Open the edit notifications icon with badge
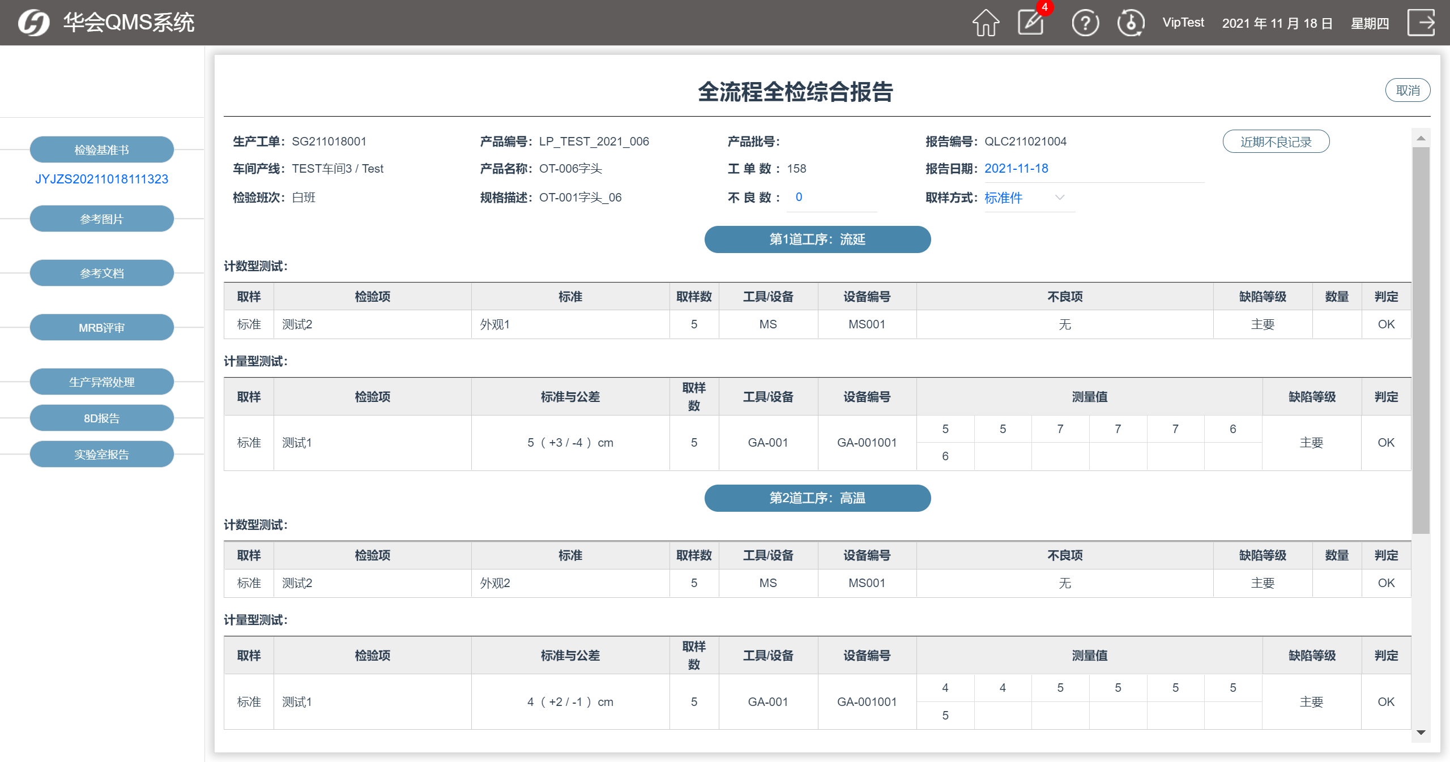 pos(1031,23)
